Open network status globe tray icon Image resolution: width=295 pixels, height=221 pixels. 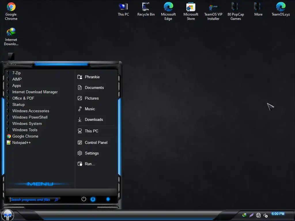(258, 215)
